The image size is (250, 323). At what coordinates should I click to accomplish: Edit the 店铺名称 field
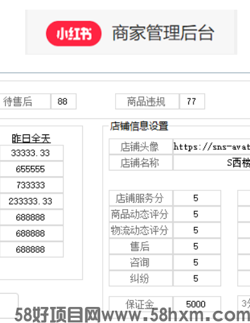(211, 163)
